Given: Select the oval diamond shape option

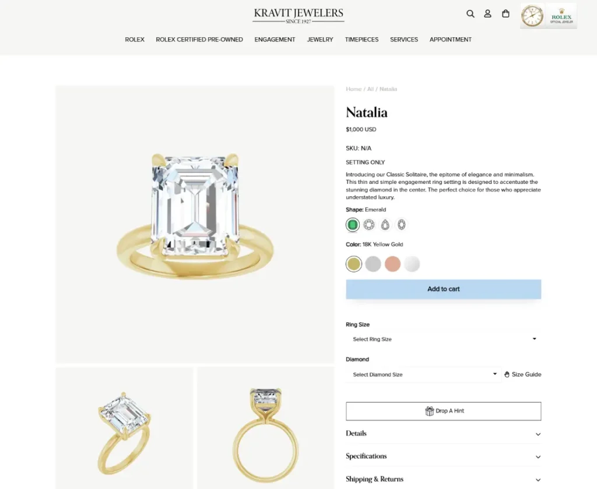Looking at the screenshot, I should coord(402,225).
